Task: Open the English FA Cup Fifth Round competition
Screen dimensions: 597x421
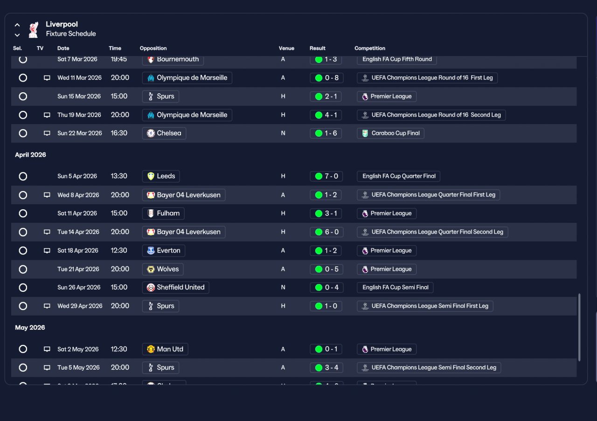Action: pos(397,60)
